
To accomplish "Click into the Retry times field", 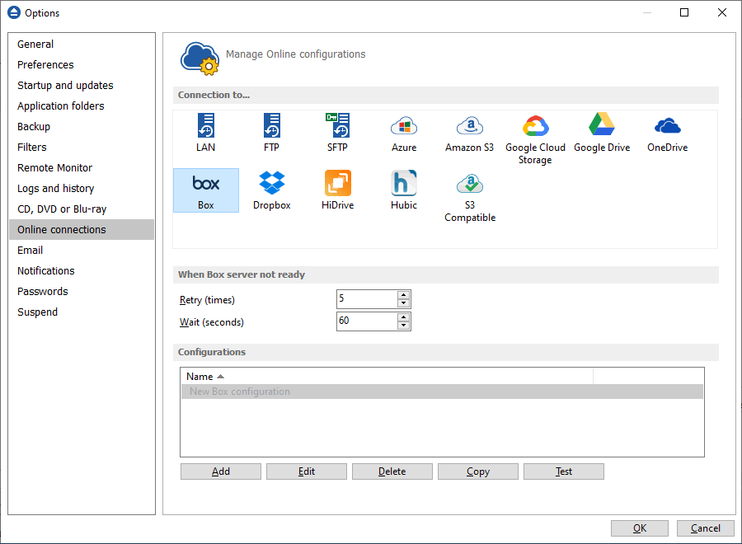I will coord(367,299).
